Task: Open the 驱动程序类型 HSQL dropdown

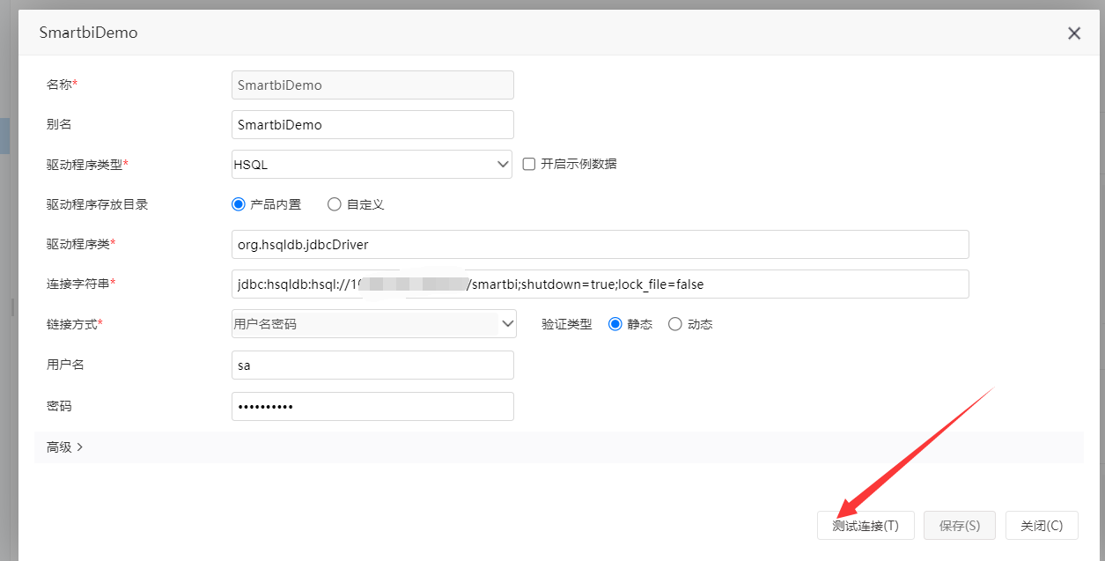Action: tap(372, 165)
